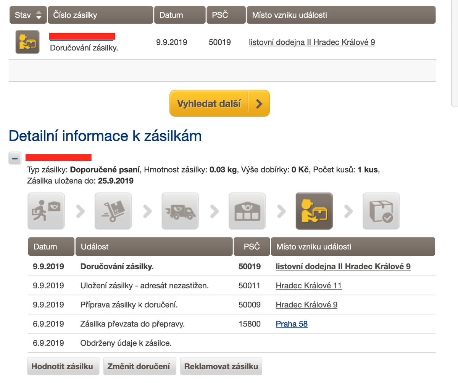Click 'Uložení zásilky - adresát nezastižen.' event
The height and width of the screenshot is (383, 458).
click(145, 286)
